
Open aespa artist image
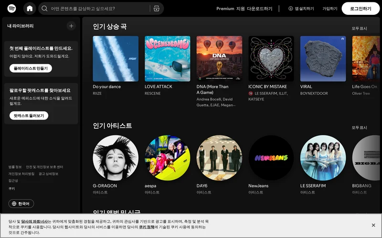pyautogui.click(x=168, y=158)
